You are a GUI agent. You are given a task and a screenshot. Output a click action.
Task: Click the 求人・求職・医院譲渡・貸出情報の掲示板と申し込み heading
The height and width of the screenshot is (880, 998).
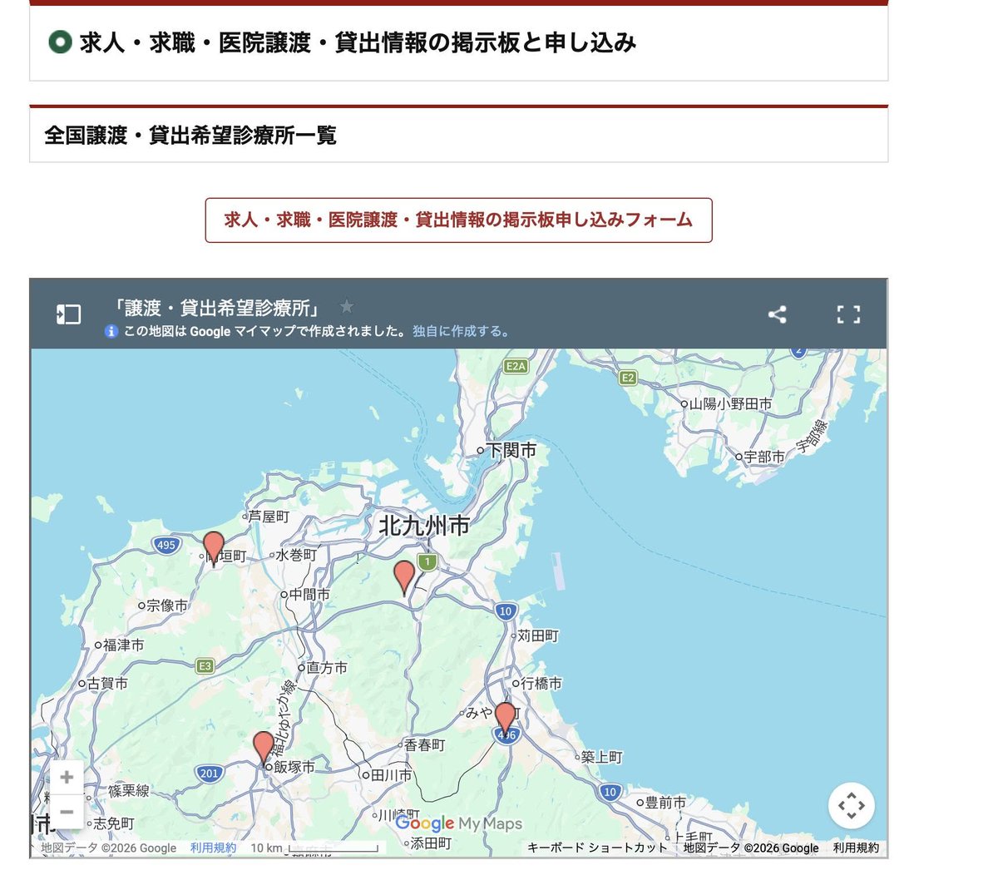(x=358, y=42)
